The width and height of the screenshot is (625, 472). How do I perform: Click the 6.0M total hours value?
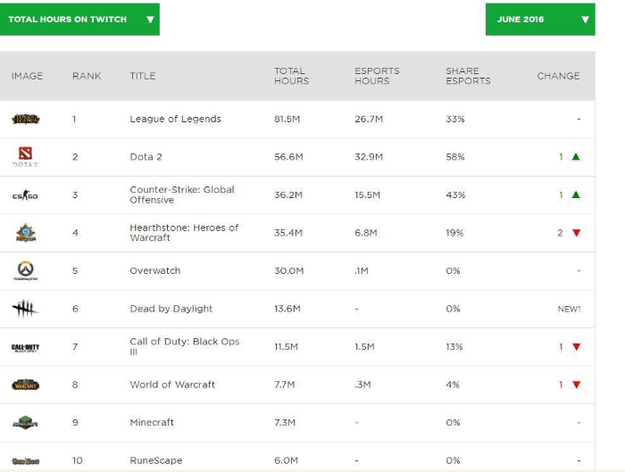click(x=287, y=461)
